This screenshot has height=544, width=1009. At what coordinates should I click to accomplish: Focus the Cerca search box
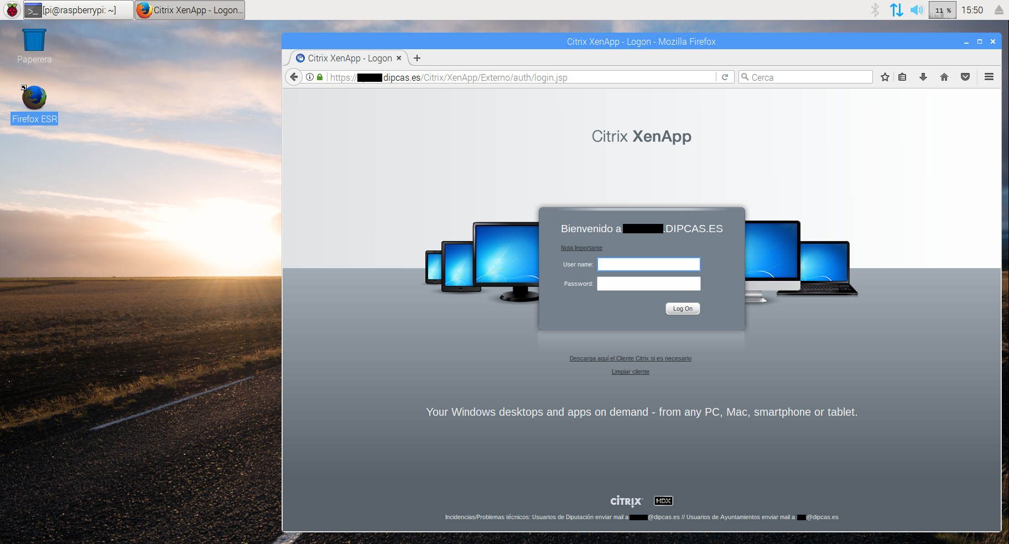point(805,77)
